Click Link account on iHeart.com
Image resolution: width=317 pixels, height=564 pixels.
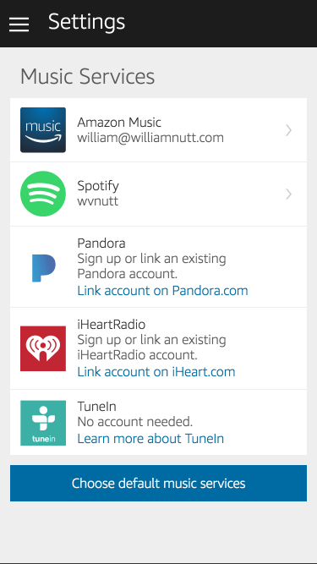[x=156, y=371]
